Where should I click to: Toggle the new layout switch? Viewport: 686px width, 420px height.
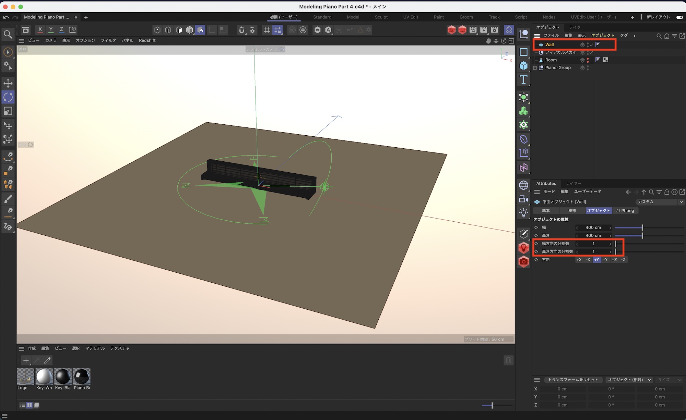point(679,17)
